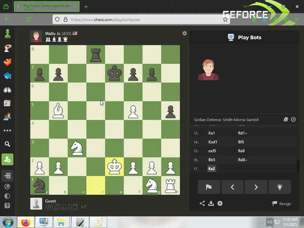The image size is (304, 228).
Task: Show hidden tray icons arrow
Action: tap(262, 222)
